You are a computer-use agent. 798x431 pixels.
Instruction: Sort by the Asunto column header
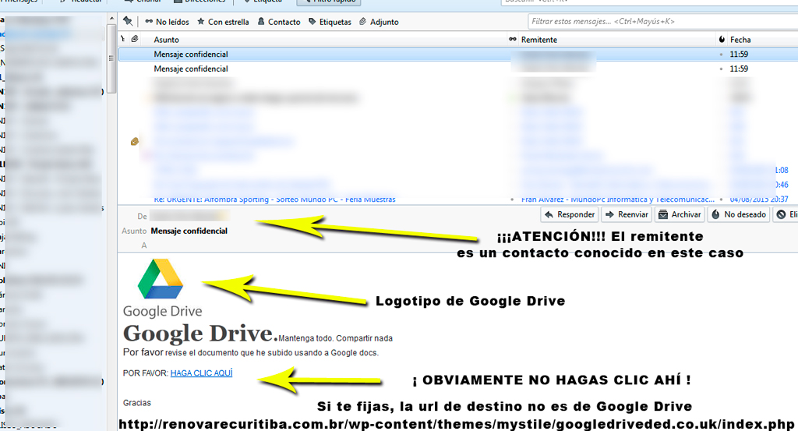167,40
